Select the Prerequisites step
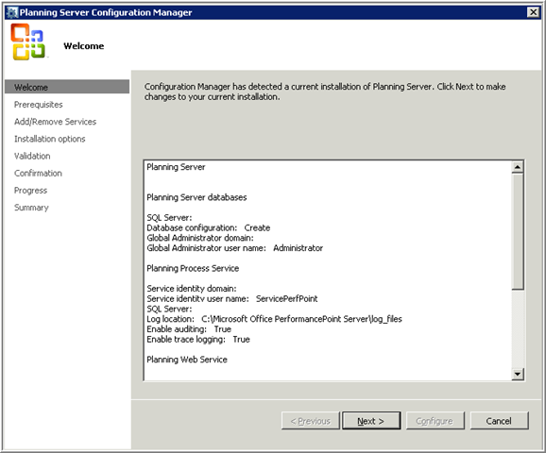 [39, 105]
